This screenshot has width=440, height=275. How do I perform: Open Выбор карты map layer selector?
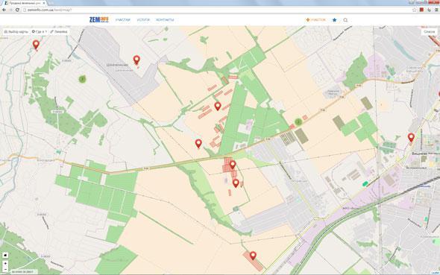[x=16, y=32]
